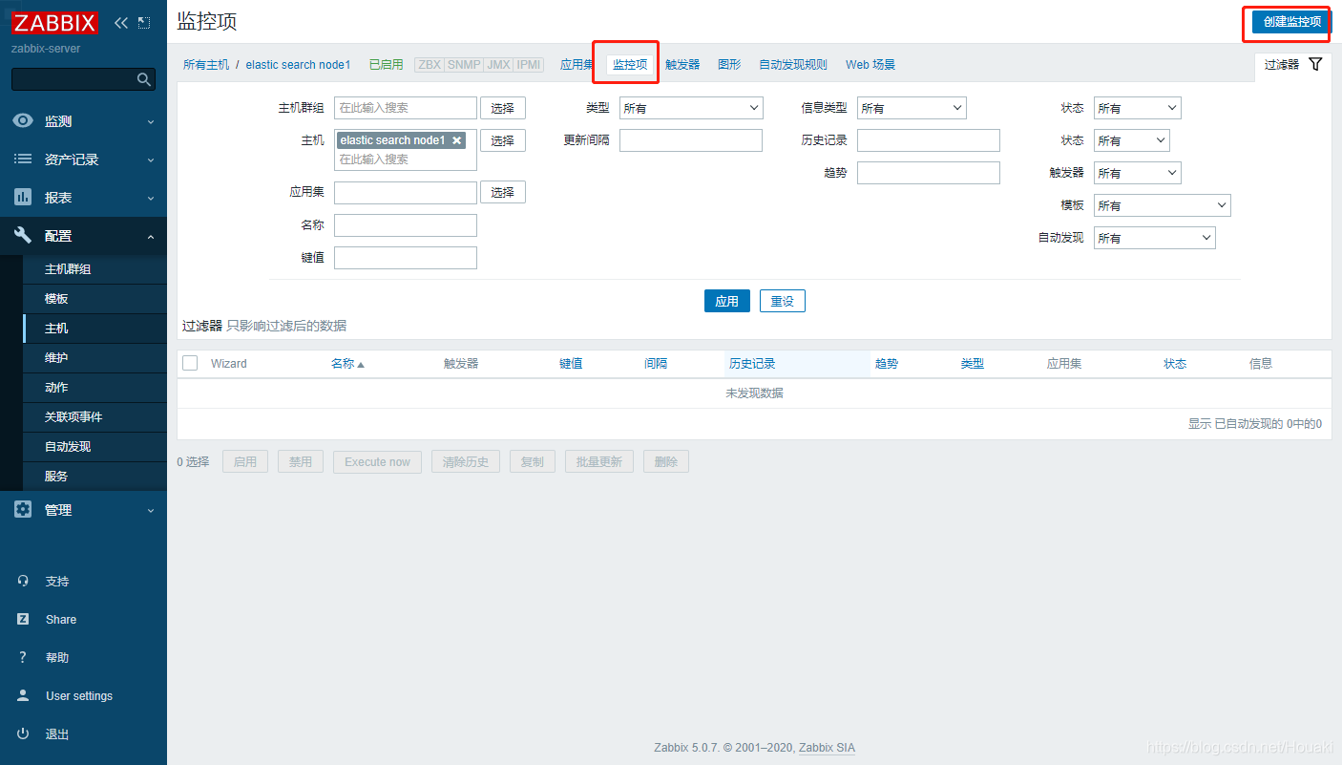Image resolution: width=1342 pixels, height=765 pixels.
Task: Open elastic search node1 breadcrumb link
Action: (298, 64)
